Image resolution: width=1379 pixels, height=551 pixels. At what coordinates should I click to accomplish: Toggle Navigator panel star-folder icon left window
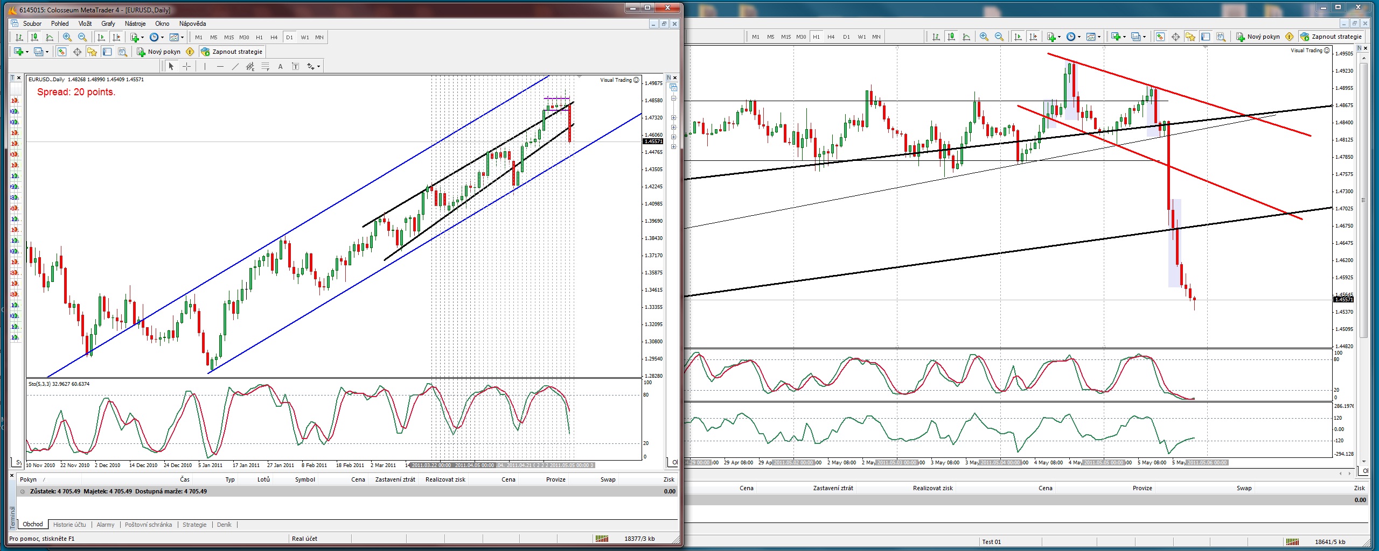tap(92, 52)
